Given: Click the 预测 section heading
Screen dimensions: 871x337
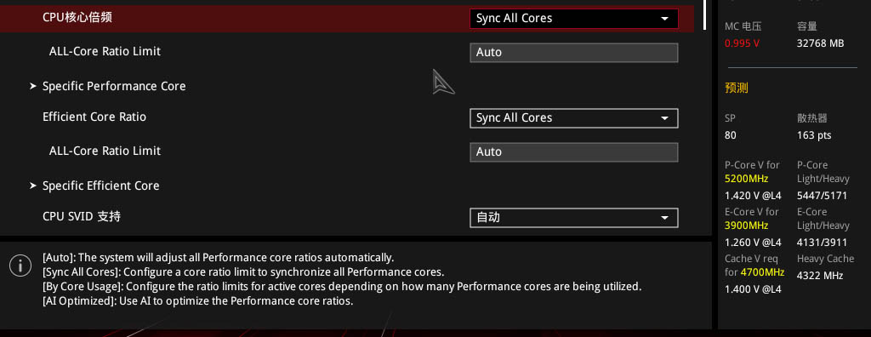Looking at the screenshot, I should [737, 88].
